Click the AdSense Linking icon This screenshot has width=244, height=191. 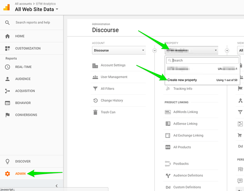click(168, 124)
